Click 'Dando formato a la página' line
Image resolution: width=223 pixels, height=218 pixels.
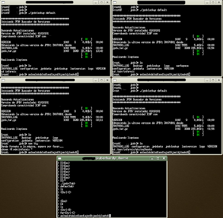32,147
